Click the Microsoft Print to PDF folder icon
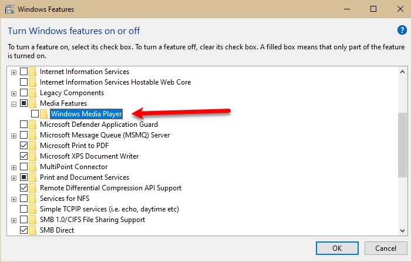The height and width of the screenshot is (262, 411). click(33, 146)
